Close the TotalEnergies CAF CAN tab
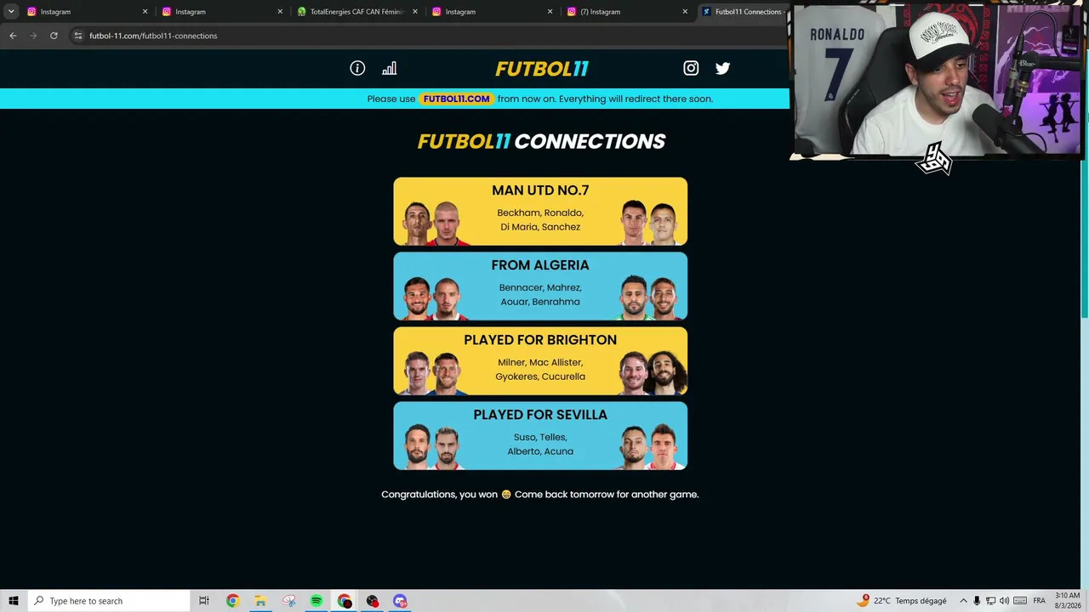The height and width of the screenshot is (612, 1089). (x=415, y=12)
